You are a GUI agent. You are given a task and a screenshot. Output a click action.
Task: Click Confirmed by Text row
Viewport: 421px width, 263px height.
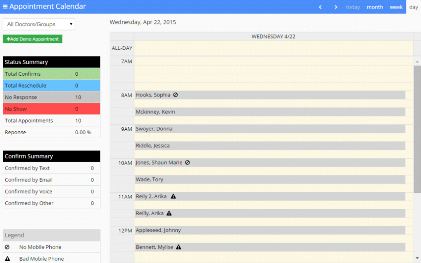(x=51, y=168)
